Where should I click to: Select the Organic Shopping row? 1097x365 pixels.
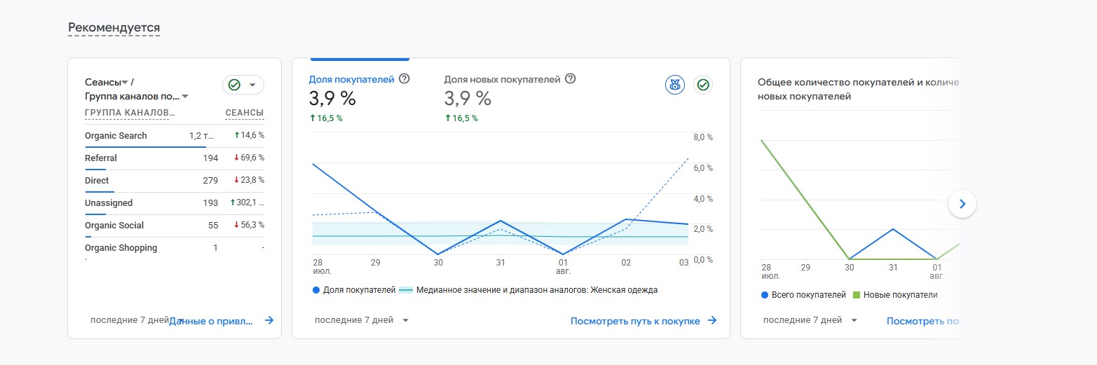point(175,248)
